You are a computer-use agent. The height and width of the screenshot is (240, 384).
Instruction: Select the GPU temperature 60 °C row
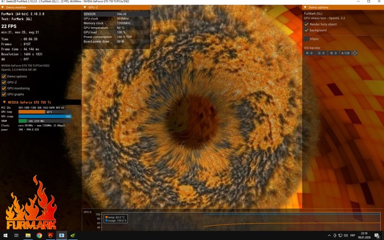[116, 28]
